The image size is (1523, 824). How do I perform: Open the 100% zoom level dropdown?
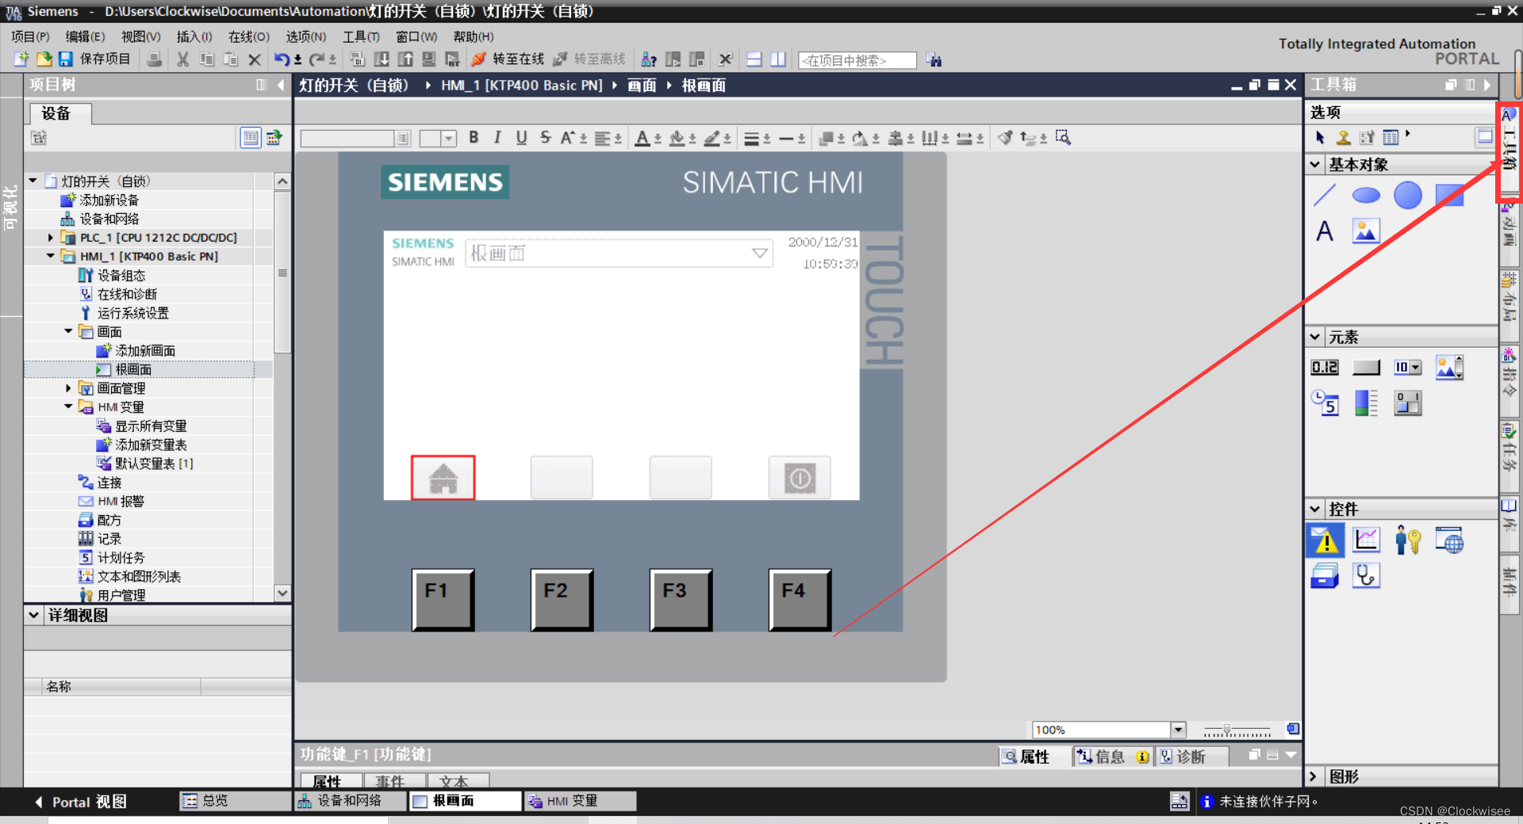[x=1179, y=730]
